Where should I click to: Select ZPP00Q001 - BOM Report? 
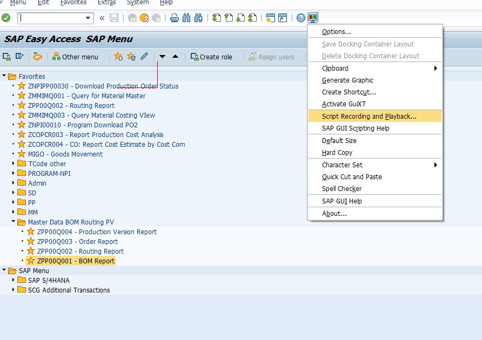pyautogui.click(x=76, y=261)
